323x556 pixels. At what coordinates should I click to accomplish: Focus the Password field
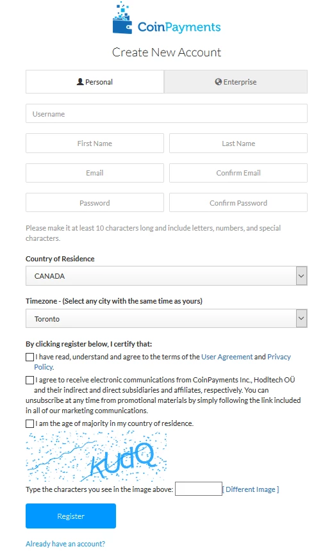point(95,203)
